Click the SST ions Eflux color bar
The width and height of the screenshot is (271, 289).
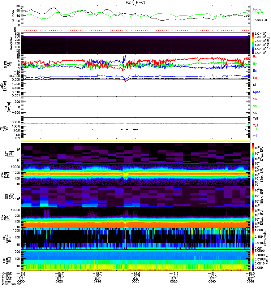tap(253, 153)
